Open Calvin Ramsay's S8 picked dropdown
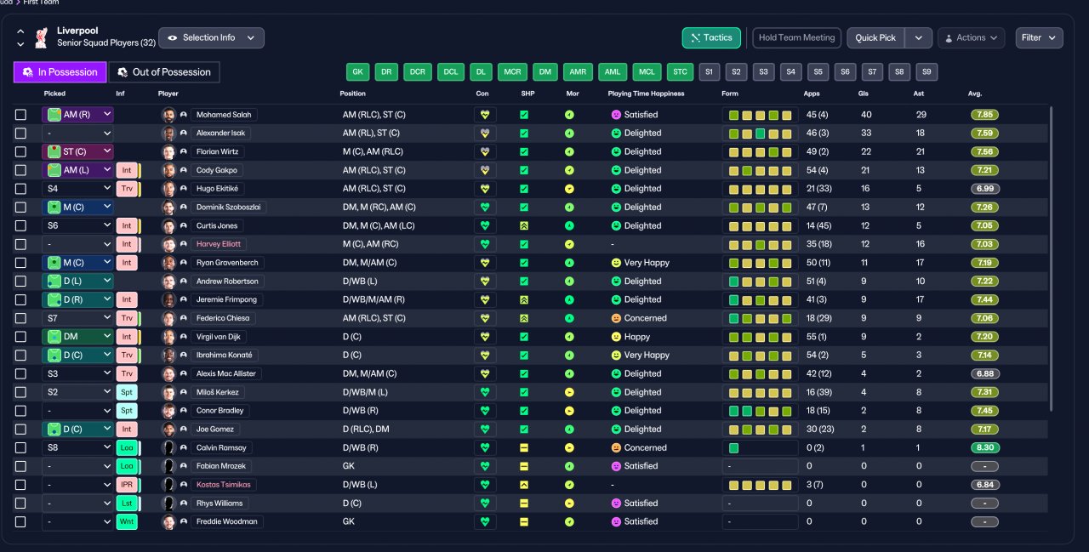This screenshot has height=552, width=1089. (x=77, y=448)
